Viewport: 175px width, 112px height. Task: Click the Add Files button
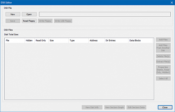click(x=163, y=40)
